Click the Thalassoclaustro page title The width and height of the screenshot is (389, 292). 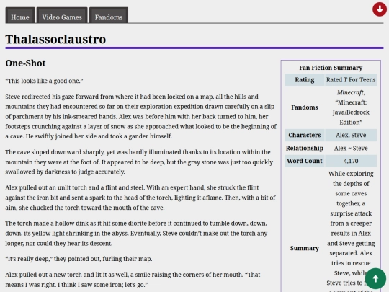[55, 39]
